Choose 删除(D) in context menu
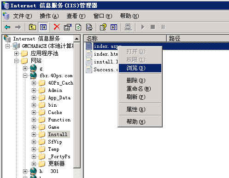 pyautogui.click(x=140, y=80)
